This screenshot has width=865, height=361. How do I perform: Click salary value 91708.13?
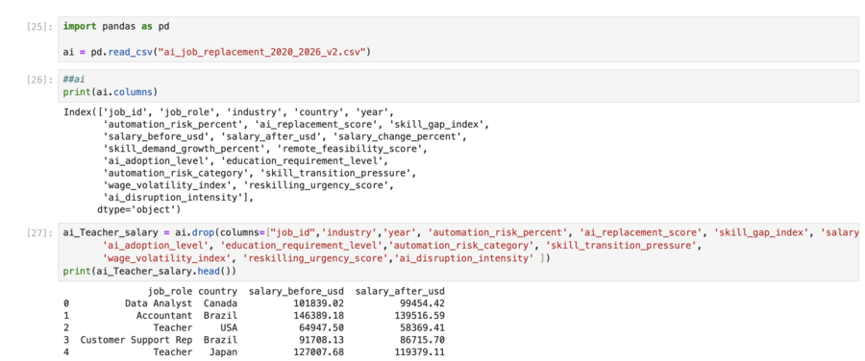(x=322, y=340)
